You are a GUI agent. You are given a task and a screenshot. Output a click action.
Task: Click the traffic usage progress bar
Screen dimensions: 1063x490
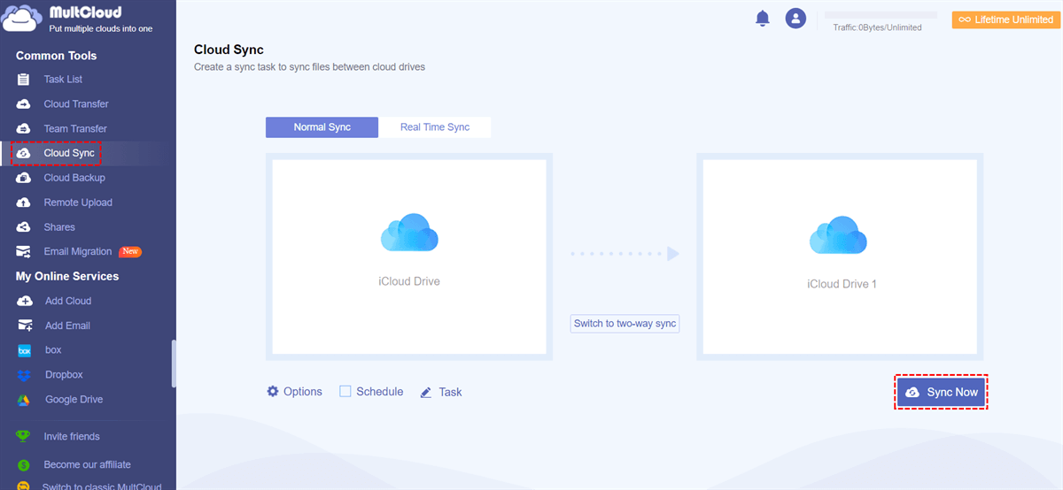coord(881,15)
